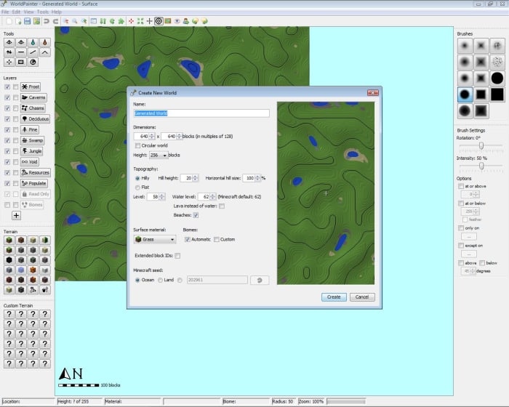The width and height of the screenshot is (509, 407).
Task: Select the Smooth line tool icon
Action: tap(33, 52)
